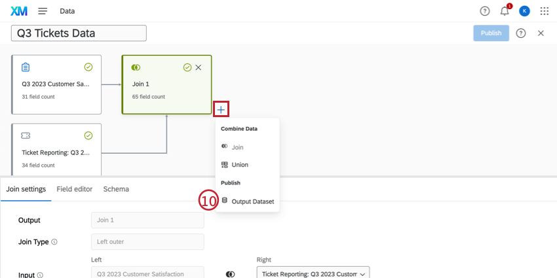Select the Ticket Reporting source node
This screenshot has height=278, width=557.
56,150
